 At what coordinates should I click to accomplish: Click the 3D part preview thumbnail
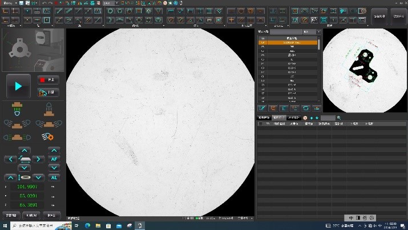click(33, 50)
